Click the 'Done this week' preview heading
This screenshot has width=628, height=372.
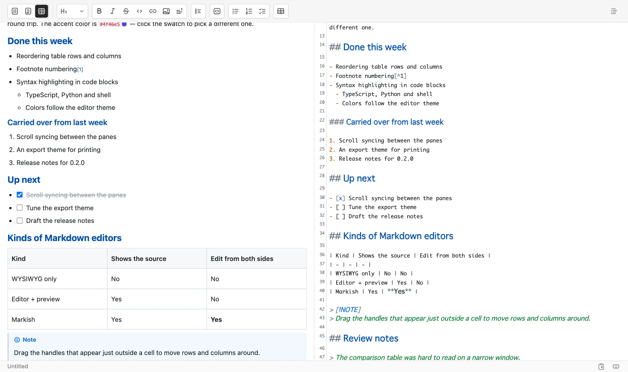click(x=40, y=41)
